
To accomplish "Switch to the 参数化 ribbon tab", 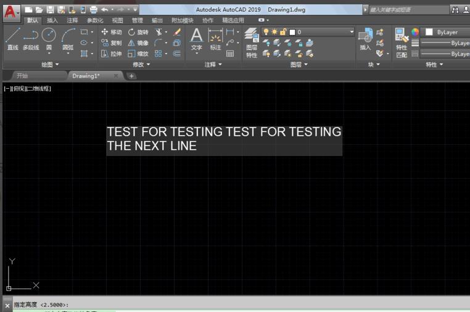I will (x=95, y=20).
